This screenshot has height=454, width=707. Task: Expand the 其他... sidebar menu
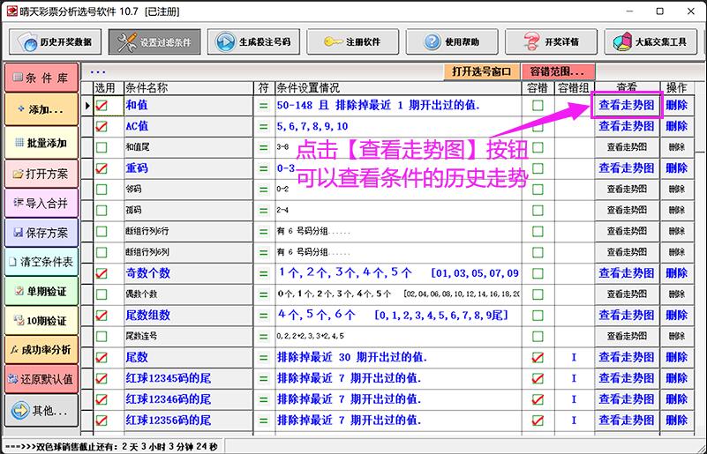click(x=41, y=411)
